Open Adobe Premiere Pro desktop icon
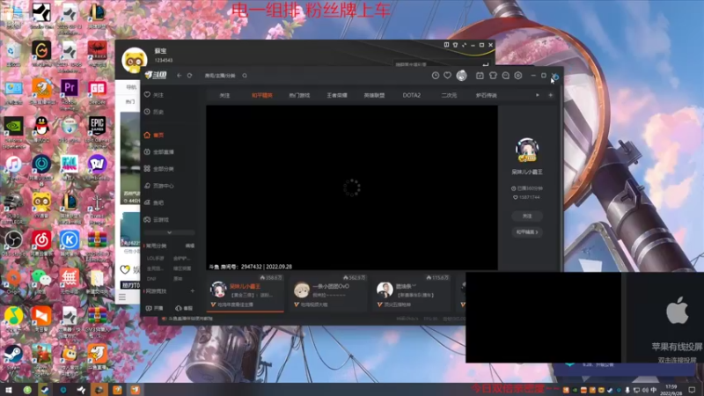 click(x=70, y=89)
